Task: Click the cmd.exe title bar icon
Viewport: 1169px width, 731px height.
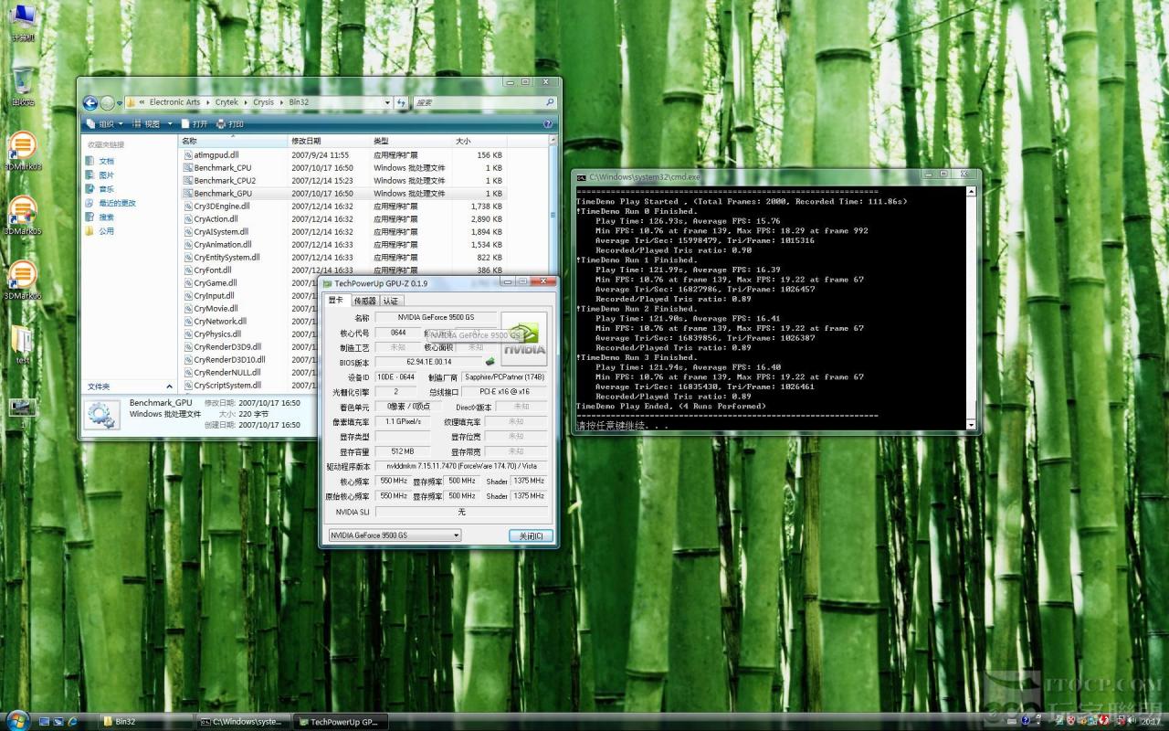Action: [x=581, y=176]
